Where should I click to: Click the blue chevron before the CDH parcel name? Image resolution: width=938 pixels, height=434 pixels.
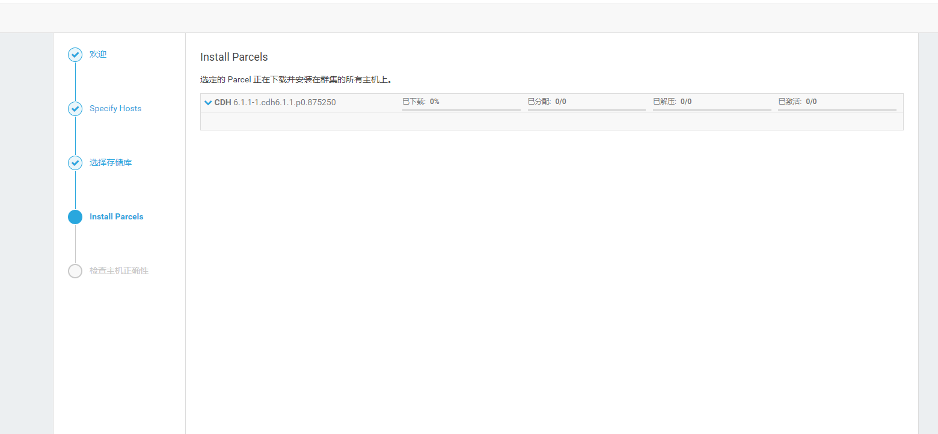(x=208, y=102)
